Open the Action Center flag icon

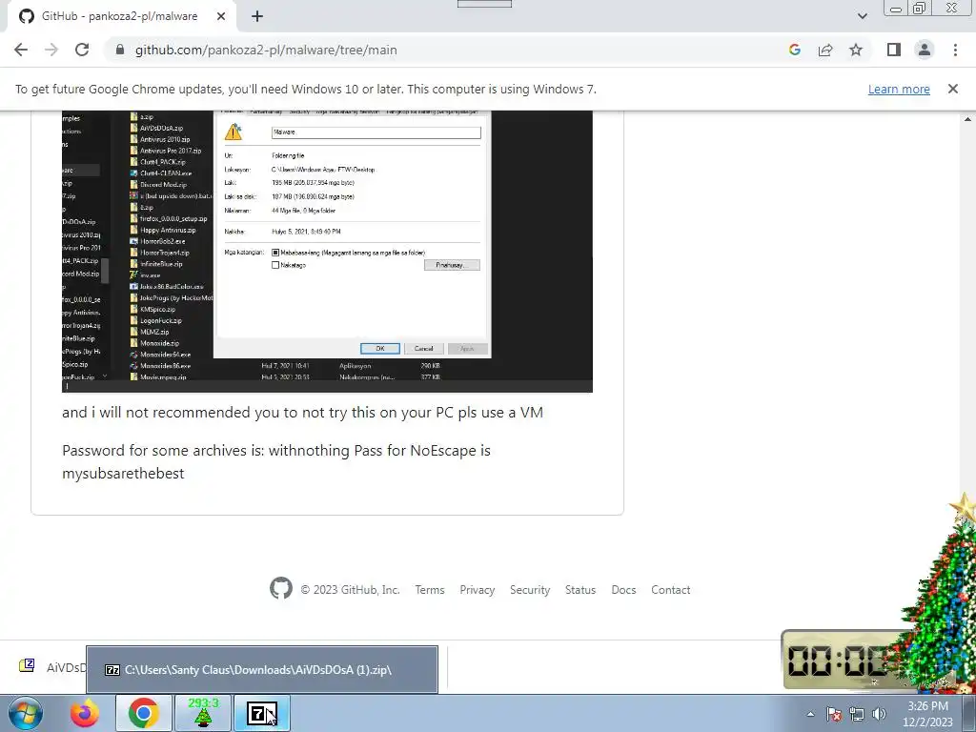click(834, 714)
